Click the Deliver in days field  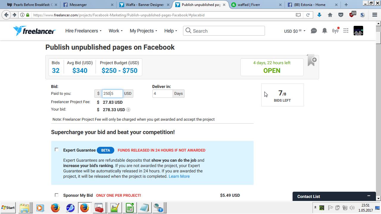point(163,94)
